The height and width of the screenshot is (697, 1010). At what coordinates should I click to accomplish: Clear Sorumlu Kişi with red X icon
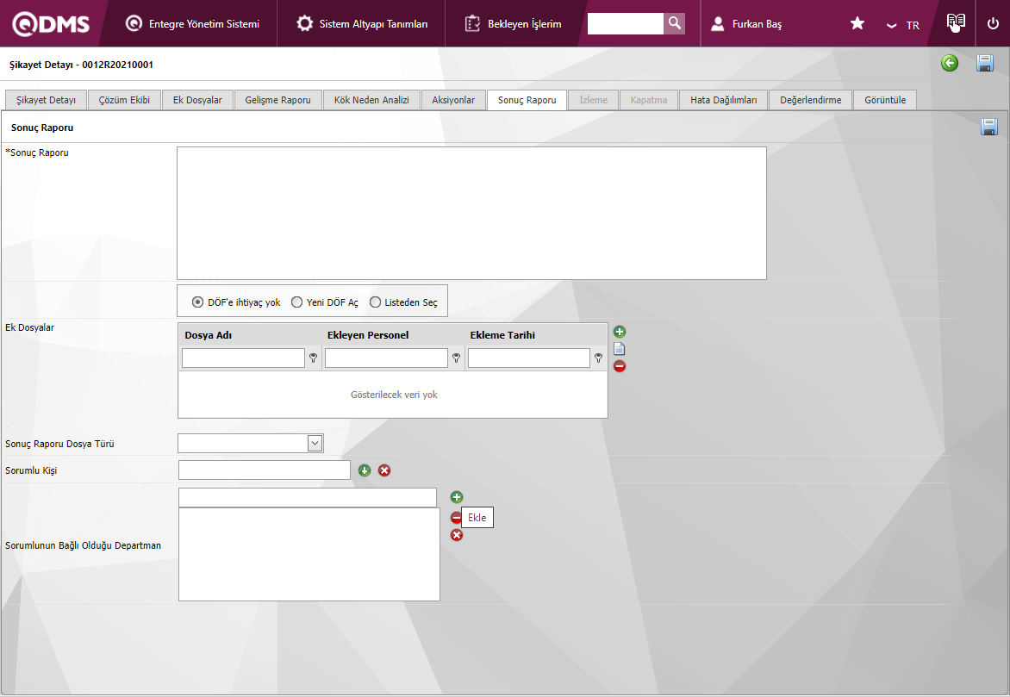(384, 470)
